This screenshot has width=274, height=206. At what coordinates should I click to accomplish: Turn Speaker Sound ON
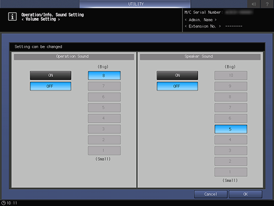[x=178, y=75]
